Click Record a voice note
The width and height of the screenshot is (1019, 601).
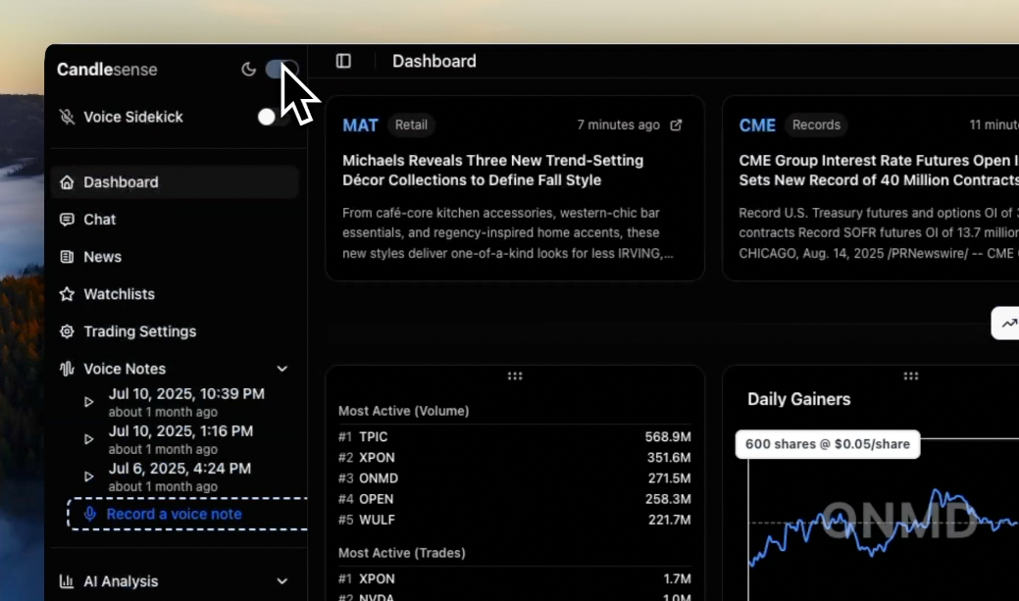(174, 514)
